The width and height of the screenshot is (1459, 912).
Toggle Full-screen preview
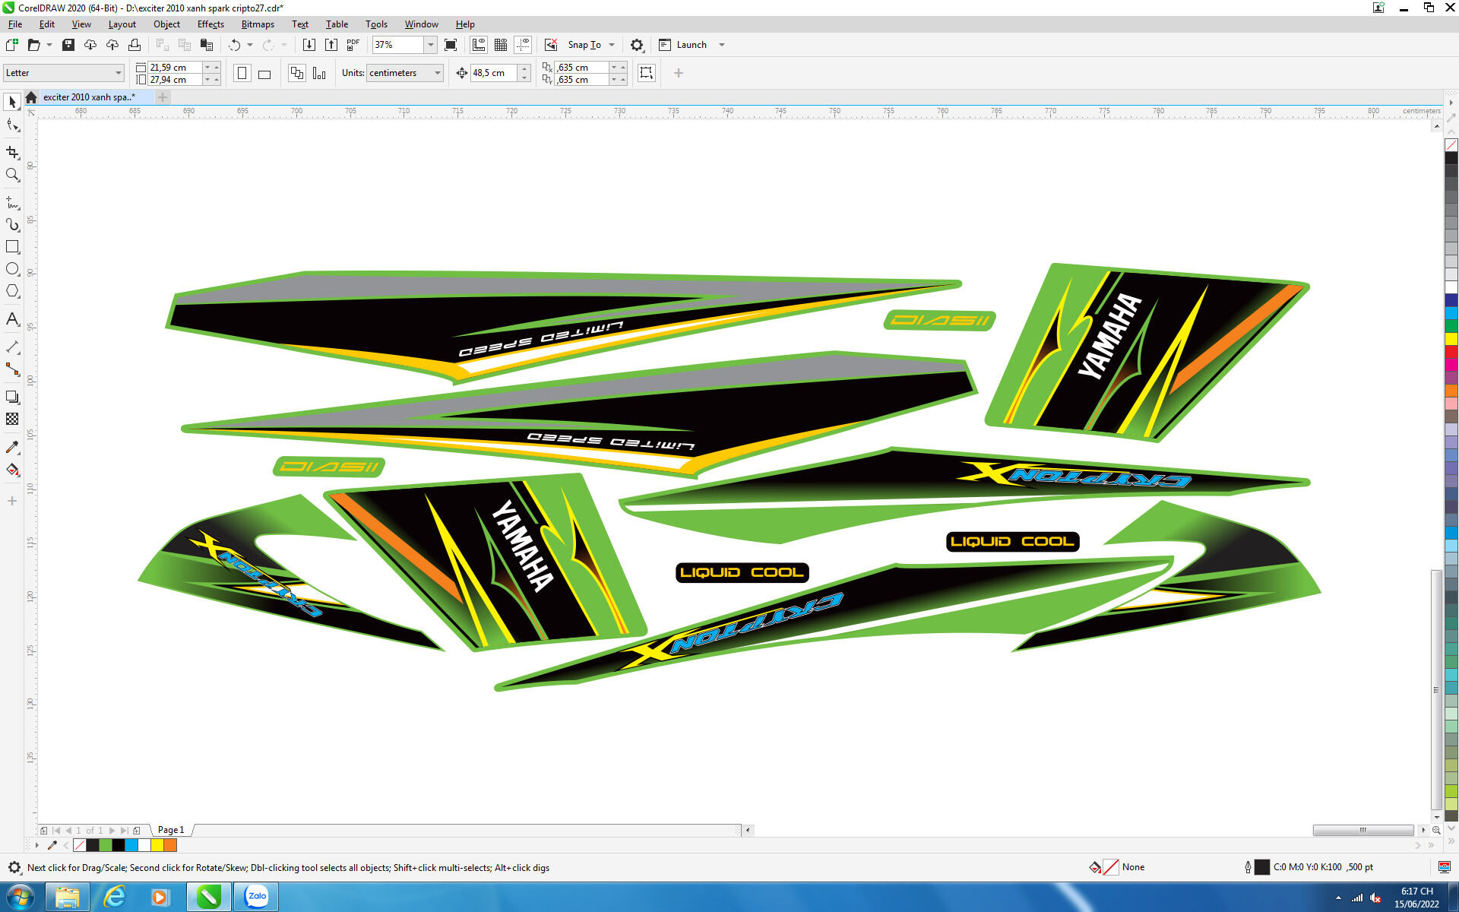click(451, 45)
